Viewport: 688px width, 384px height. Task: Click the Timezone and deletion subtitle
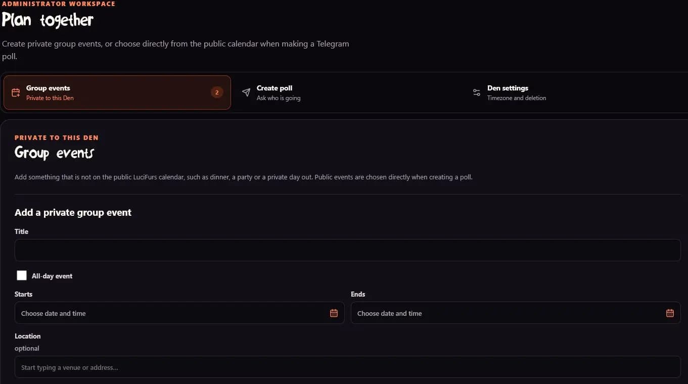pos(517,98)
